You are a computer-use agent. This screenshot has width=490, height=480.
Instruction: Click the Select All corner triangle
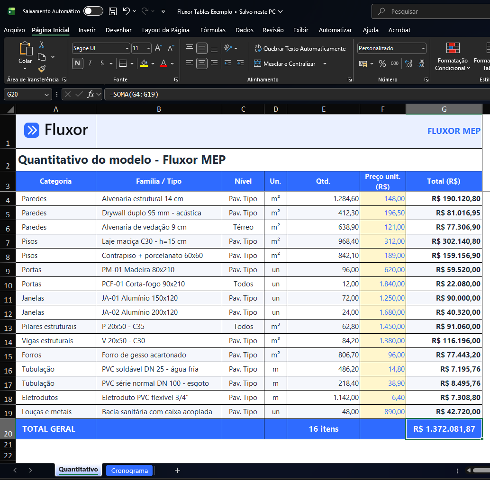tap(10, 109)
